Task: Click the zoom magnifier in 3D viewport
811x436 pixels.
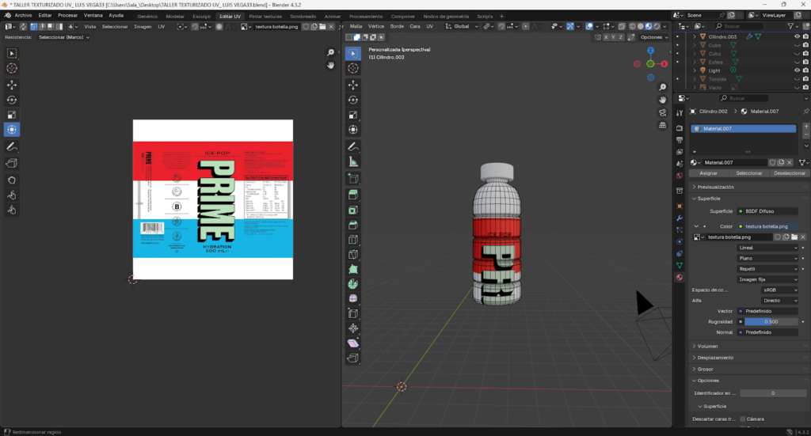Action: [x=663, y=87]
